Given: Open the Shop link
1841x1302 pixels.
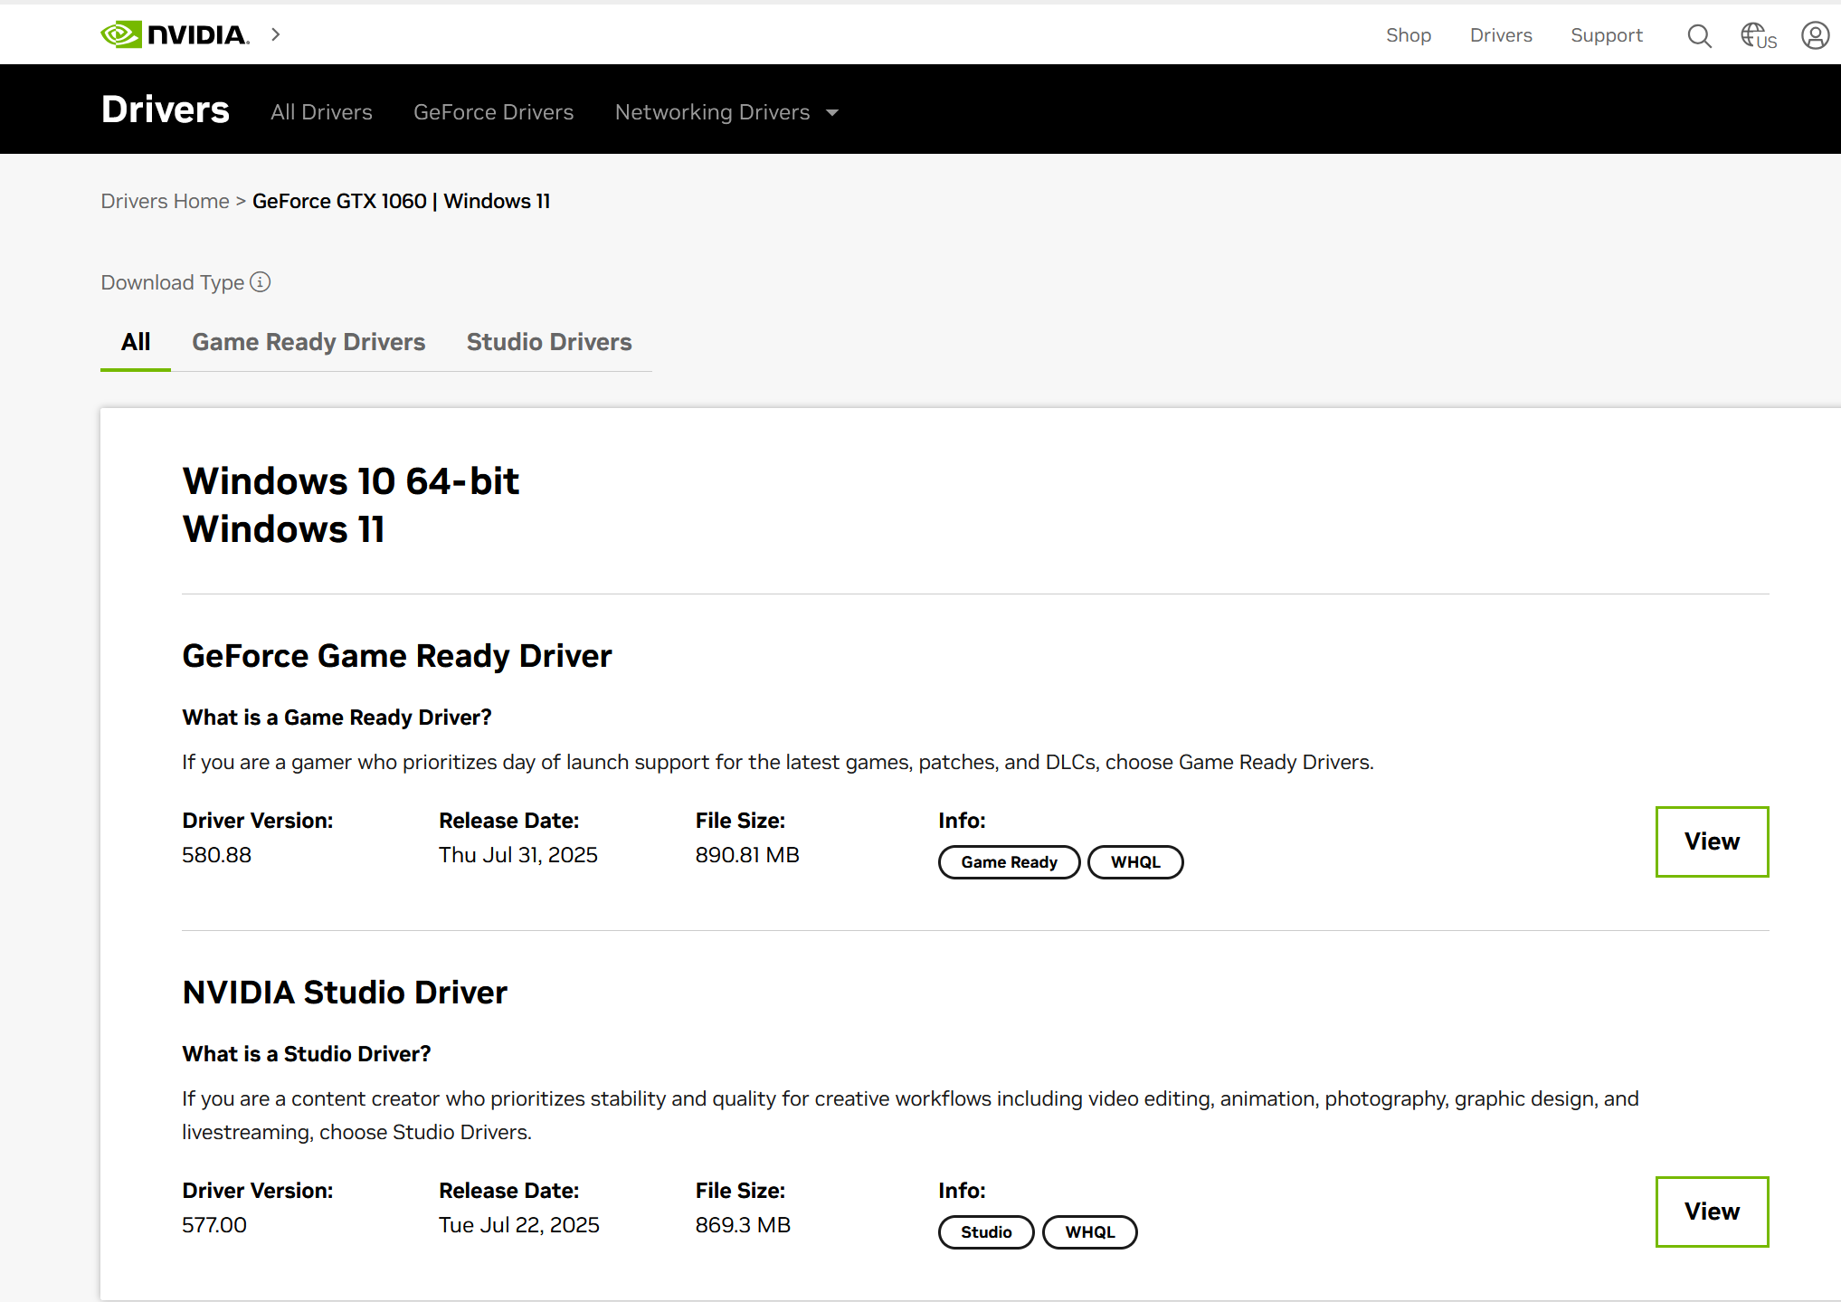Looking at the screenshot, I should (x=1408, y=35).
